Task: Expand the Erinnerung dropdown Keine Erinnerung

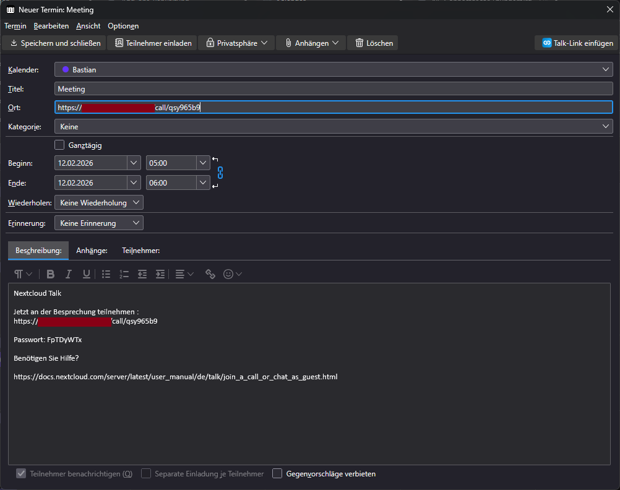Action: point(98,223)
